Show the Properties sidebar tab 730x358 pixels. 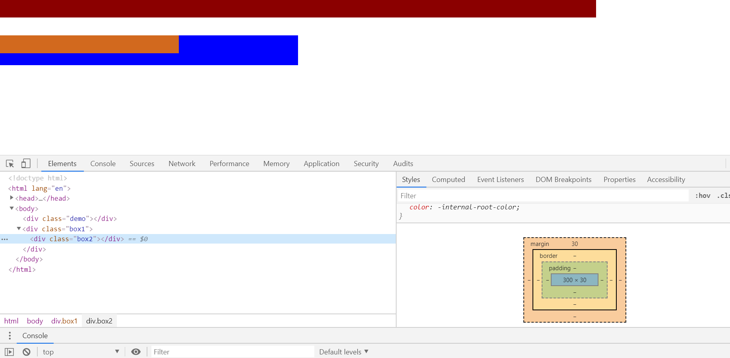[x=620, y=180]
